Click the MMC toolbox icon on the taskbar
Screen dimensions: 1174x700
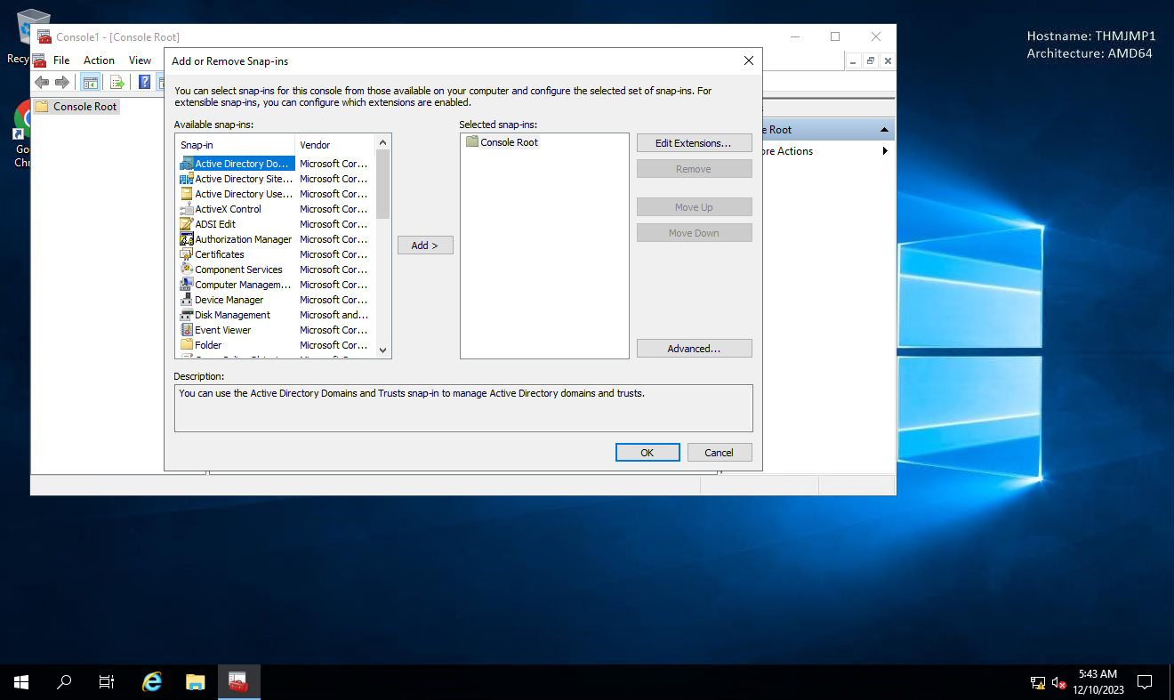[x=238, y=682]
